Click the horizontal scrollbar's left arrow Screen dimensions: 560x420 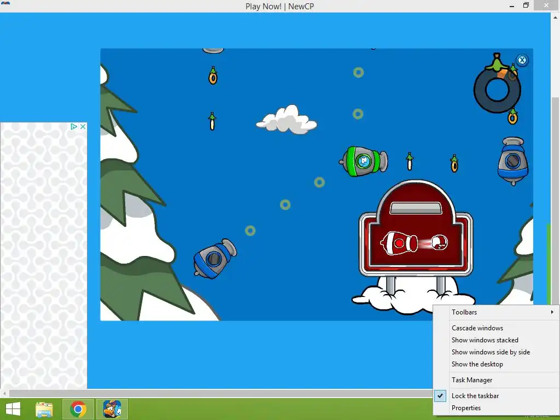pyautogui.click(x=4, y=393)
